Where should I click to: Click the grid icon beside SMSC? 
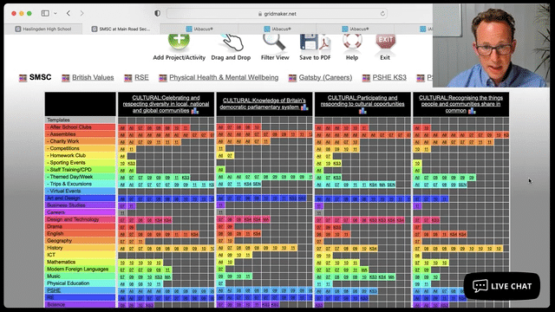23,78
